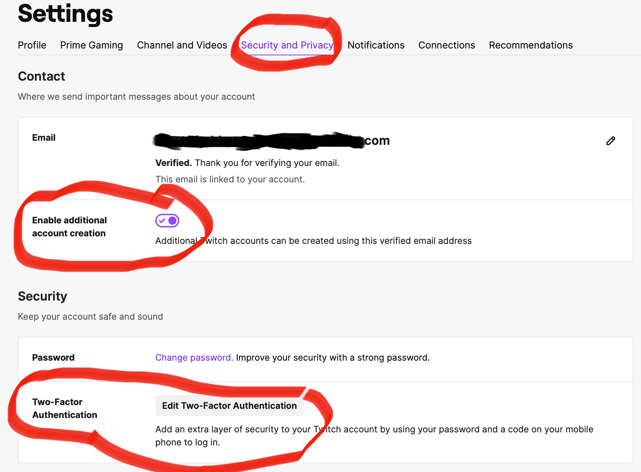Click the Contact section heading

[x=41, y=77]
